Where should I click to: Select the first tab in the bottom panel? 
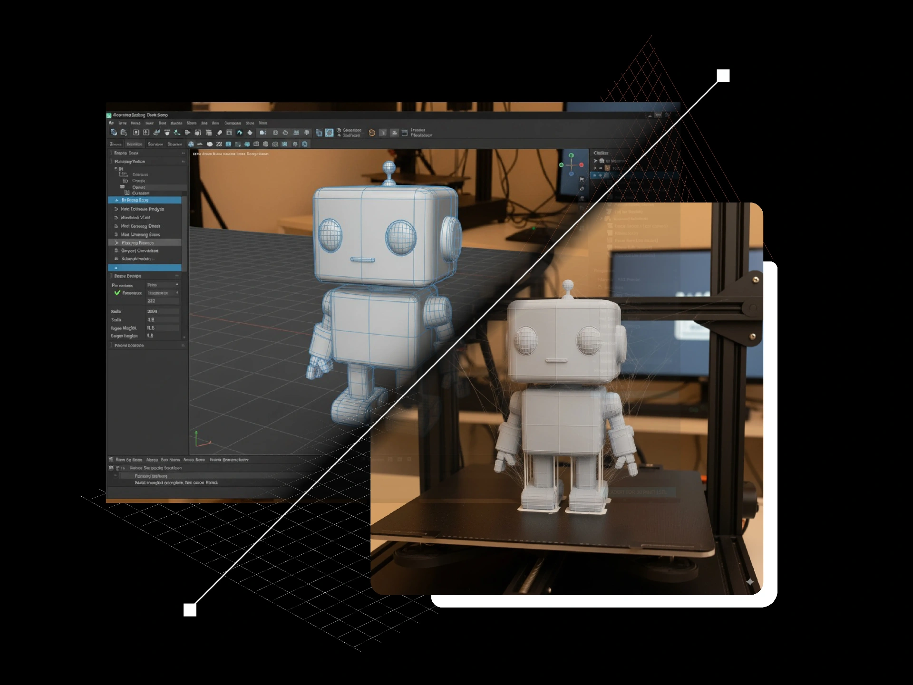[129, 460]
